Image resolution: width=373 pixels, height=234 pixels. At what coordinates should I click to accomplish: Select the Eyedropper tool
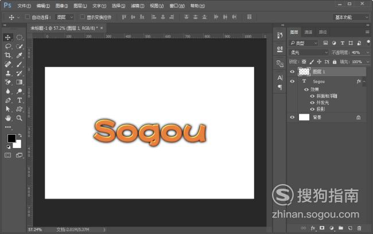[20, 55]
